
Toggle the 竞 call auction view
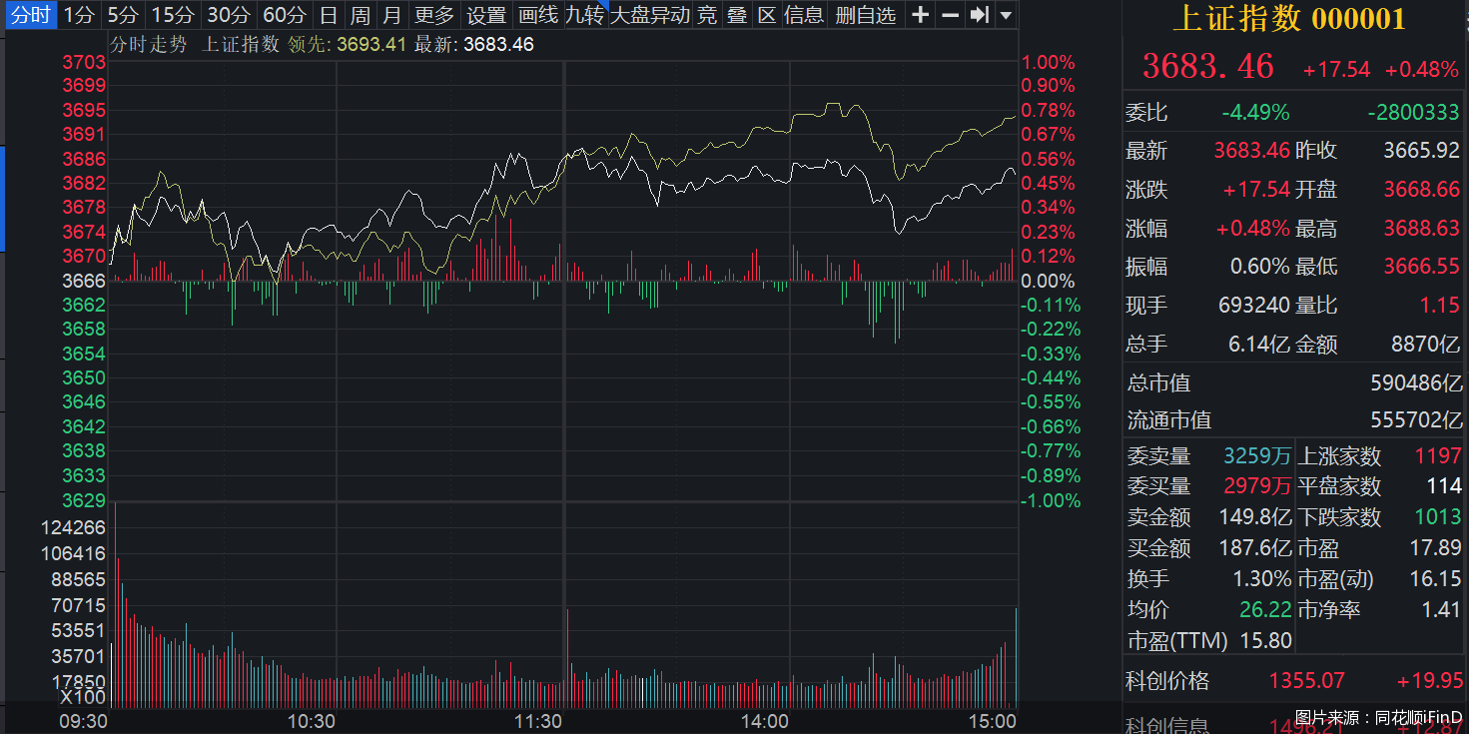(x=706, y=15)
